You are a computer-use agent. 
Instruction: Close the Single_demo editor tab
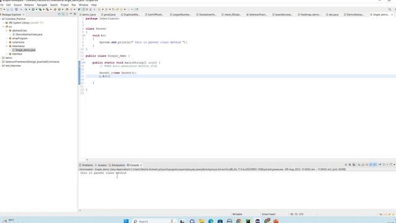pos(392,15)
